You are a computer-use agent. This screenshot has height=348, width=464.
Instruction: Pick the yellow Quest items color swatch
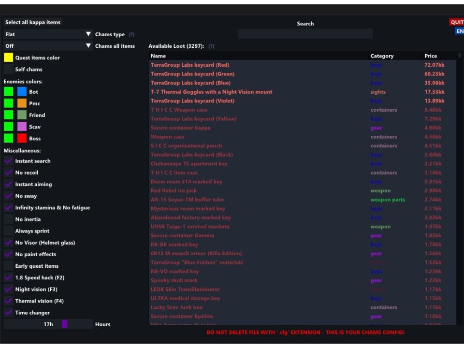pos(9,58)
